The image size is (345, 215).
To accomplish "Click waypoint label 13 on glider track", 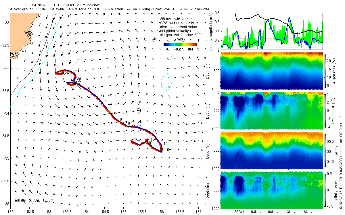I will point(155,132).
